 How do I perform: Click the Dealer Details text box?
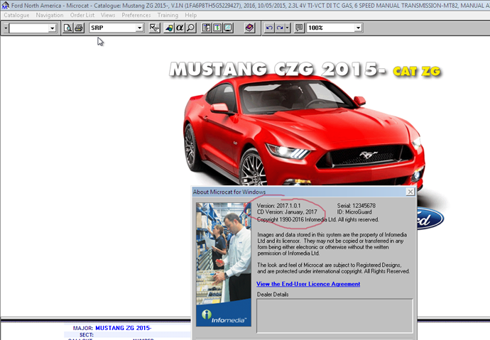point(334,316)
